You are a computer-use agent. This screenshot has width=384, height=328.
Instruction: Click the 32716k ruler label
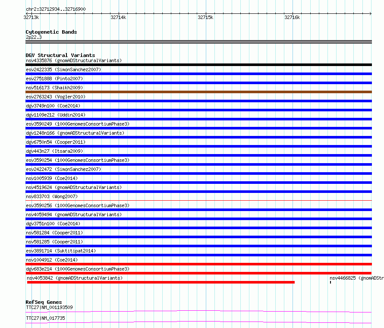(292, 17)
